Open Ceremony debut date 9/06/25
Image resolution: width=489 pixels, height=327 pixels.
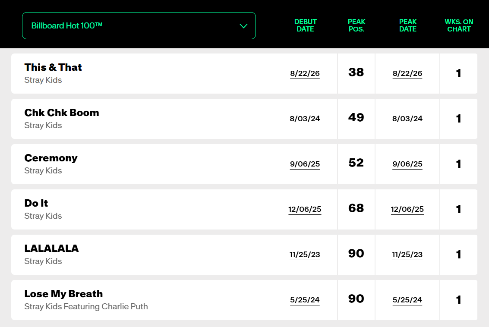305,164
